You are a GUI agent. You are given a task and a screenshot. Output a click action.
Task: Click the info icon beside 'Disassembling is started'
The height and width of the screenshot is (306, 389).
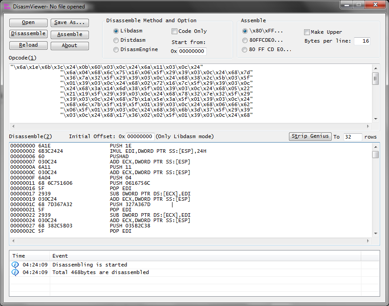[x=15, y=265]
